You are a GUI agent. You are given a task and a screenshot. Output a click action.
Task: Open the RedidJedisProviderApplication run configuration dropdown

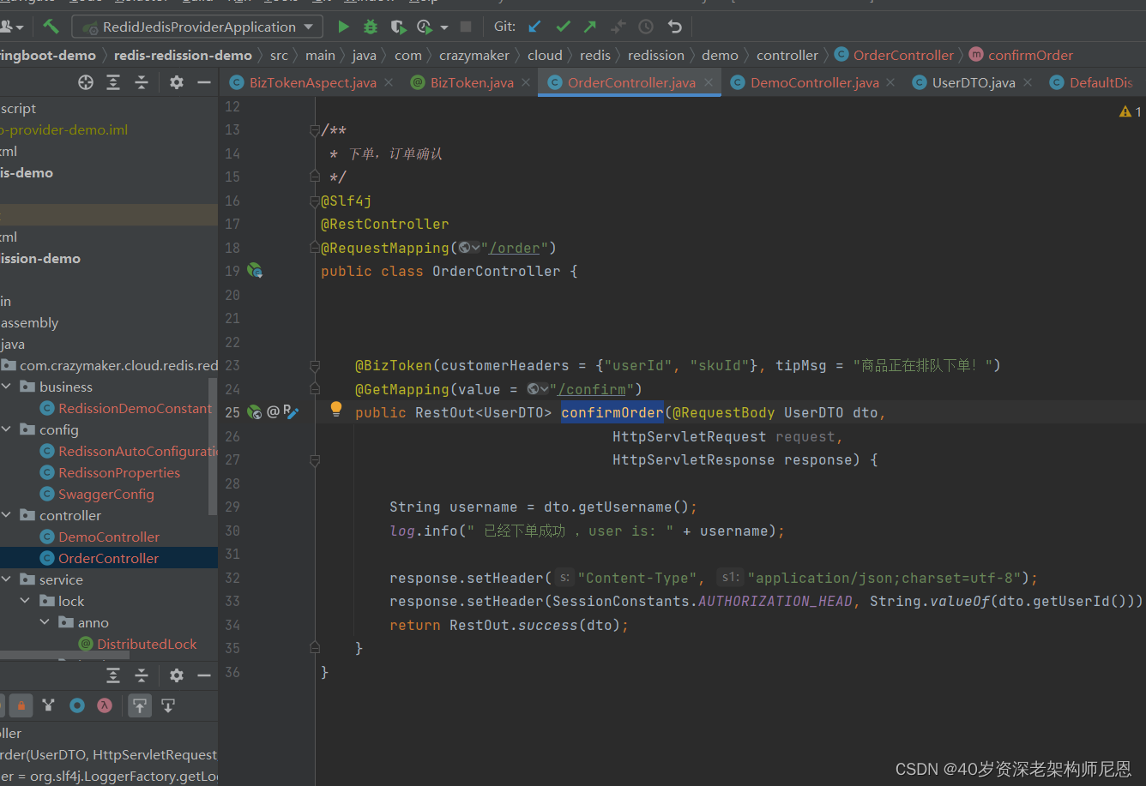pos(197,27)
